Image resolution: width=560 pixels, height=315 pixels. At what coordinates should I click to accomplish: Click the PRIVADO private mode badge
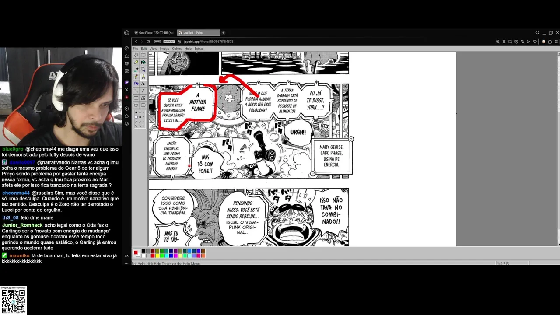coord(168,42)
